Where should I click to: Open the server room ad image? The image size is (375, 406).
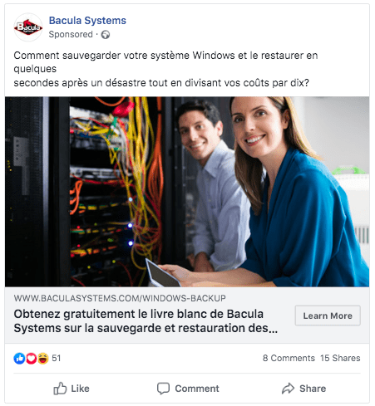click(x=187, y=192)
